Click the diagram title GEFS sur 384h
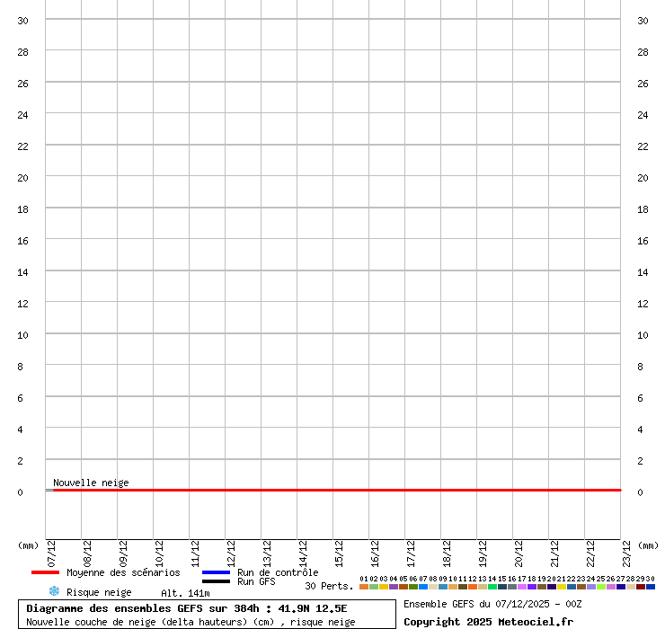The height and width of the screenshot is (629, 665). 187,608
